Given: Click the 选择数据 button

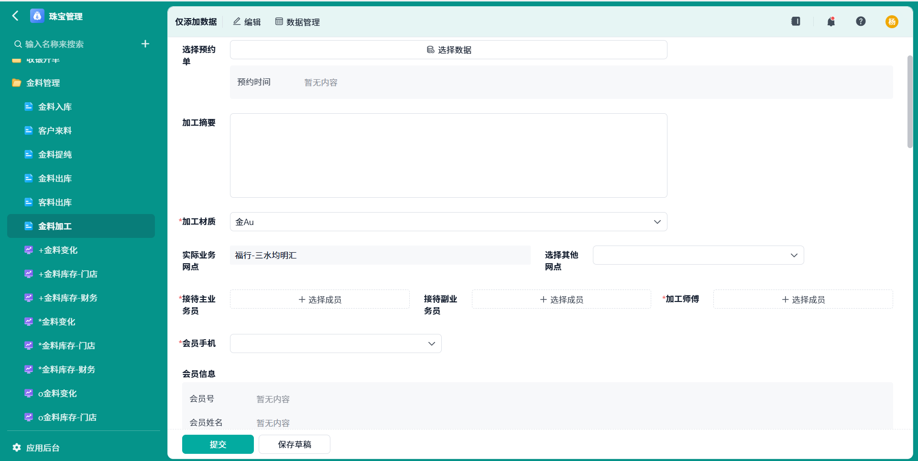Looking at the screenshot, I should click(448, 50).
